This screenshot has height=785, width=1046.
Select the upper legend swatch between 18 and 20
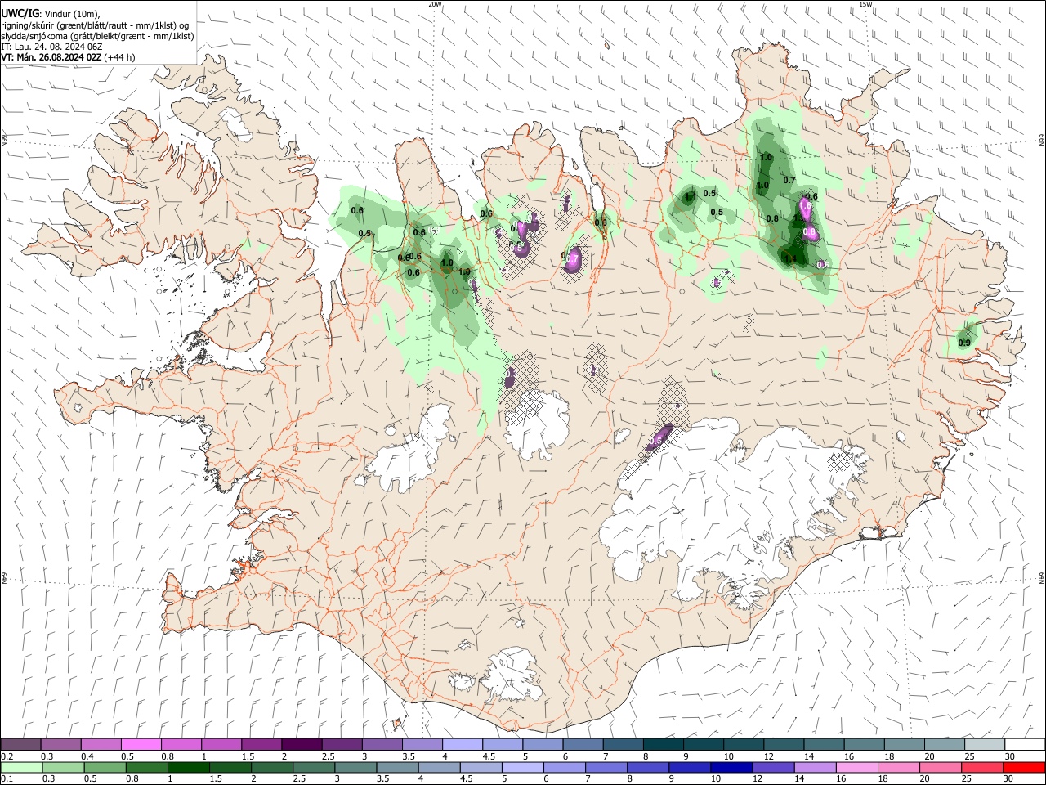(905, 744)
